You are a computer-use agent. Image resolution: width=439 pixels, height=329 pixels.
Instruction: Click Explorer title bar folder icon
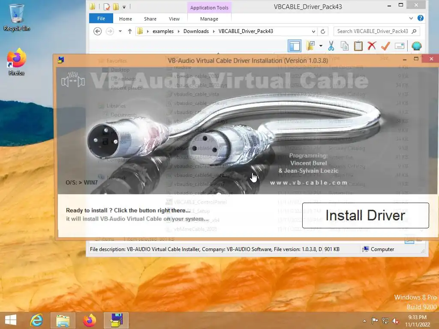pyautogui.click(x=93, y=6)
